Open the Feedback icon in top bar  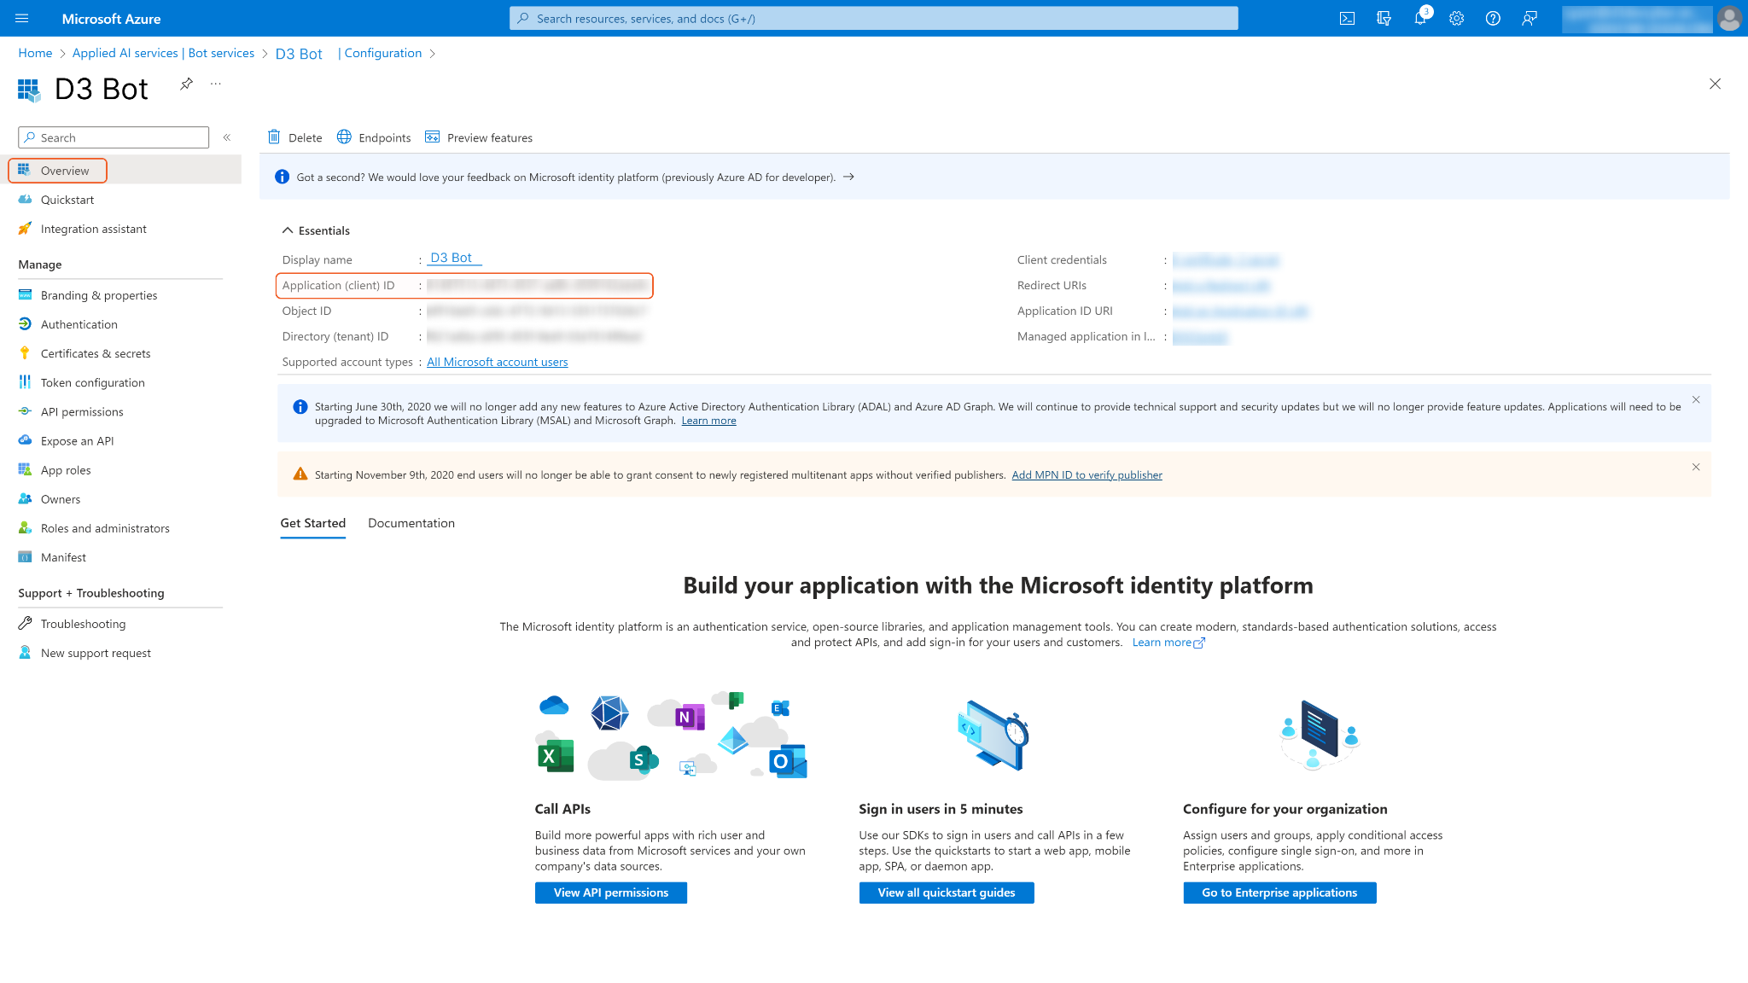(1529, 18)
